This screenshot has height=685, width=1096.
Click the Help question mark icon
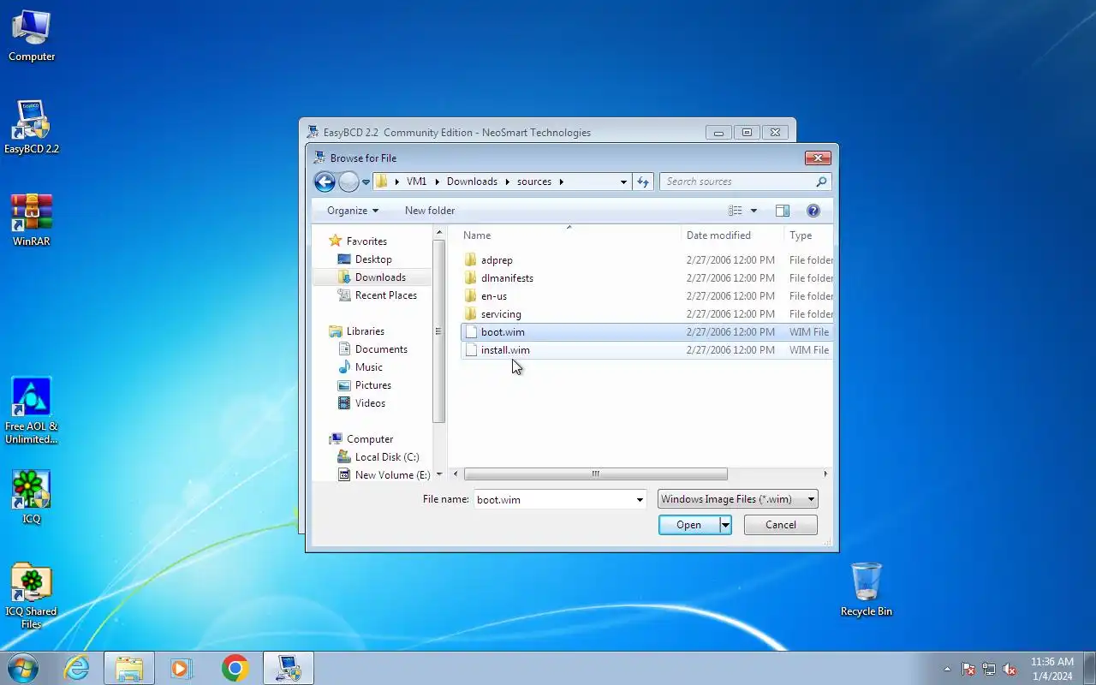point(813,211)
